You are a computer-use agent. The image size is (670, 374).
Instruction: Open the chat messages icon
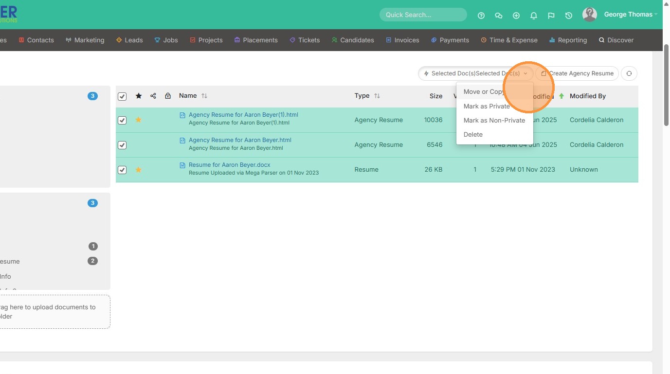point(499,15)
